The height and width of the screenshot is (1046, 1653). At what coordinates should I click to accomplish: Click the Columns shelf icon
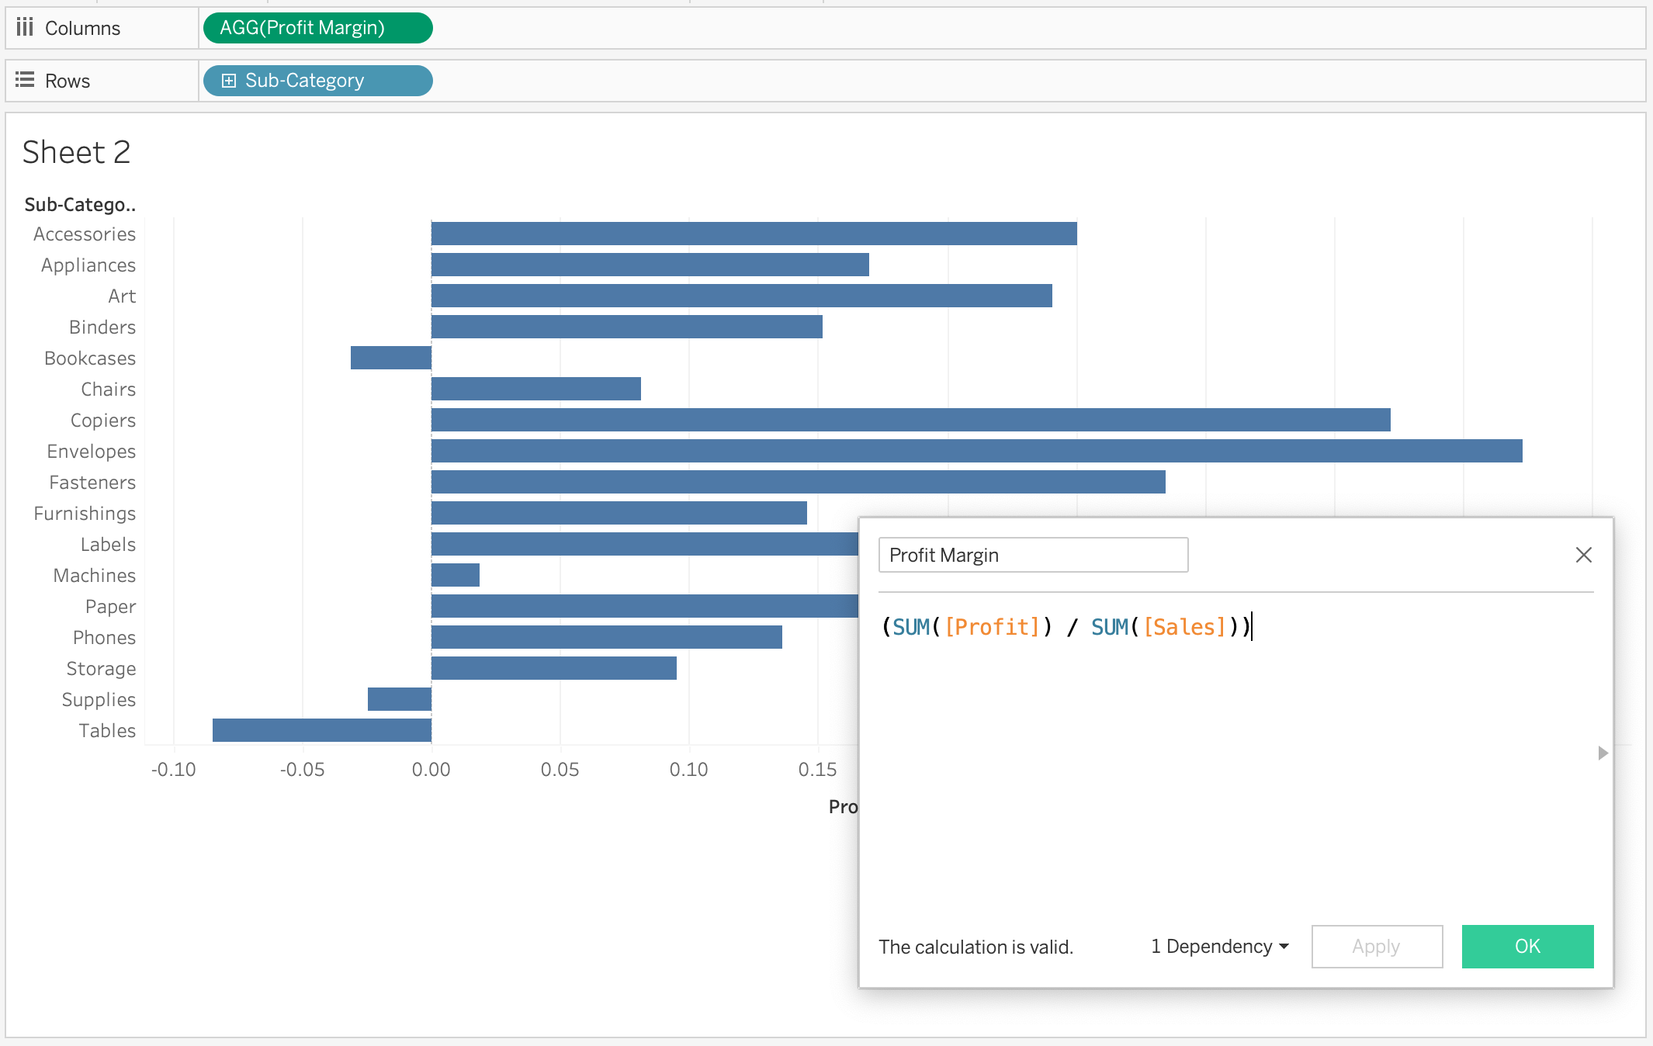pyautogui.click(x=25, y=28)
